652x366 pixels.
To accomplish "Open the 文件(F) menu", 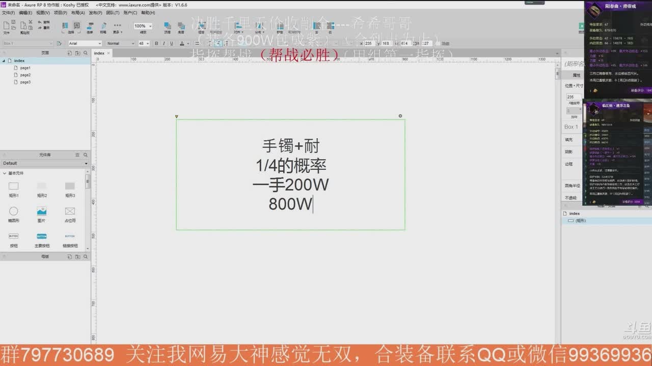I will [9, 13].
